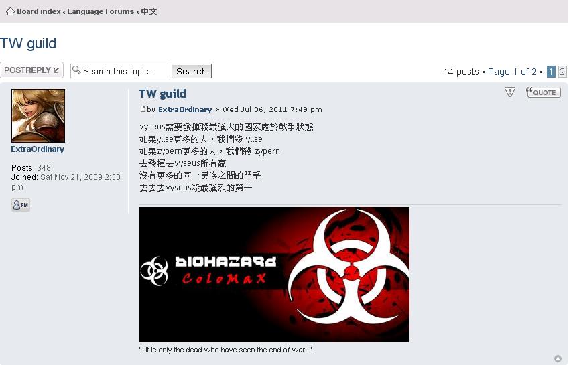Open TW guild post title link

tap(163, 94)
